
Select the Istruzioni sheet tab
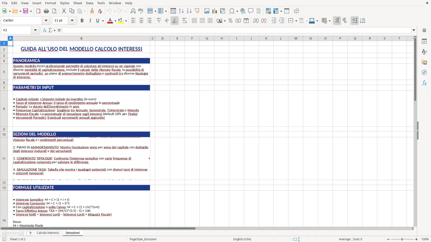[73, 233]
